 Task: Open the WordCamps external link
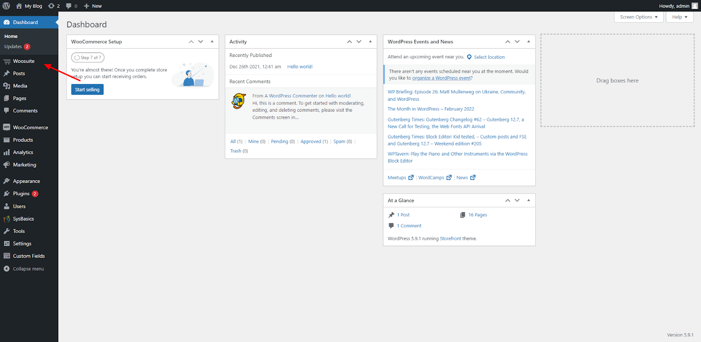[435, 178]
